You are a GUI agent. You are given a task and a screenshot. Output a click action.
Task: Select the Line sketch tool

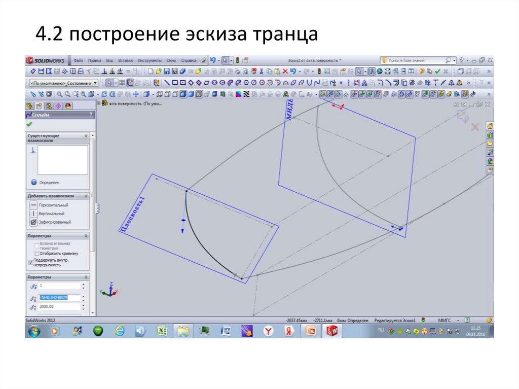tap(167, 83)
